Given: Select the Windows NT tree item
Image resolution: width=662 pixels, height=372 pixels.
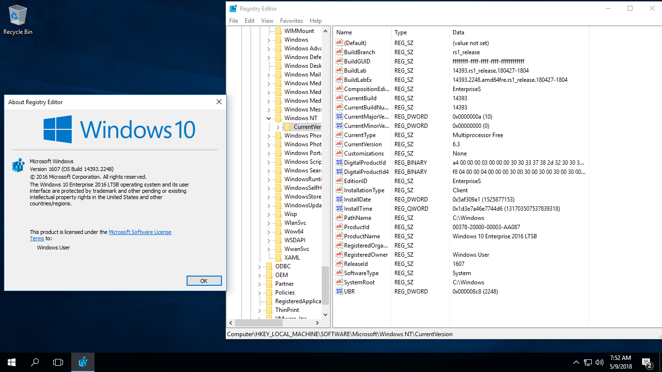Looking at the screenshot, I should [300, 118].
